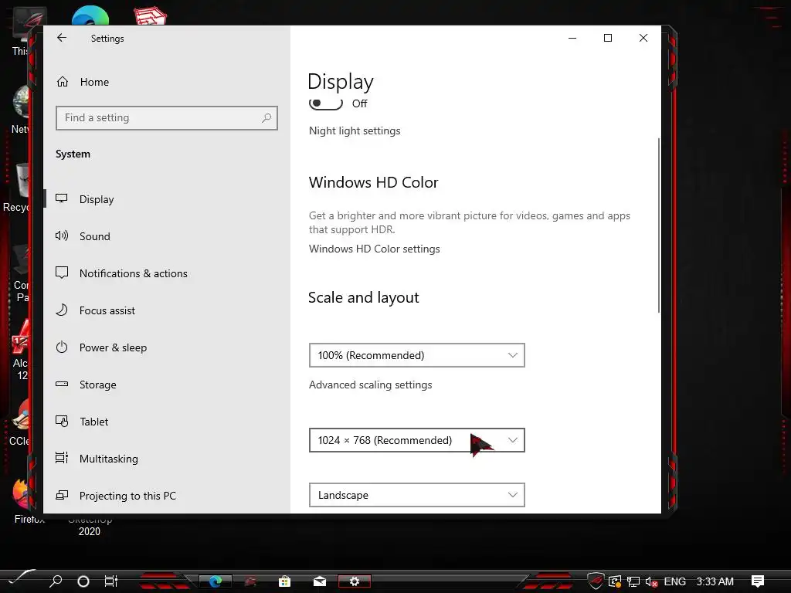Open Microsoft Edge from taskbar

tap(216, 581)
